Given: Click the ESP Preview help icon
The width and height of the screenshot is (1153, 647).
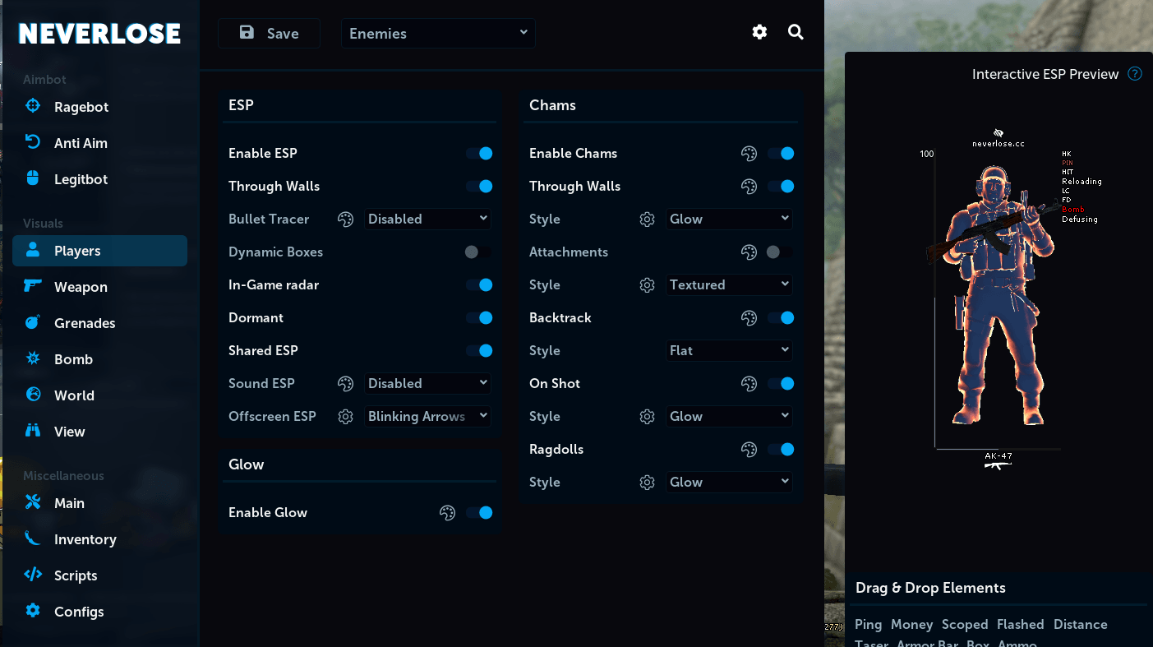Looking at the screenshot, I should tap(1135, 74).
